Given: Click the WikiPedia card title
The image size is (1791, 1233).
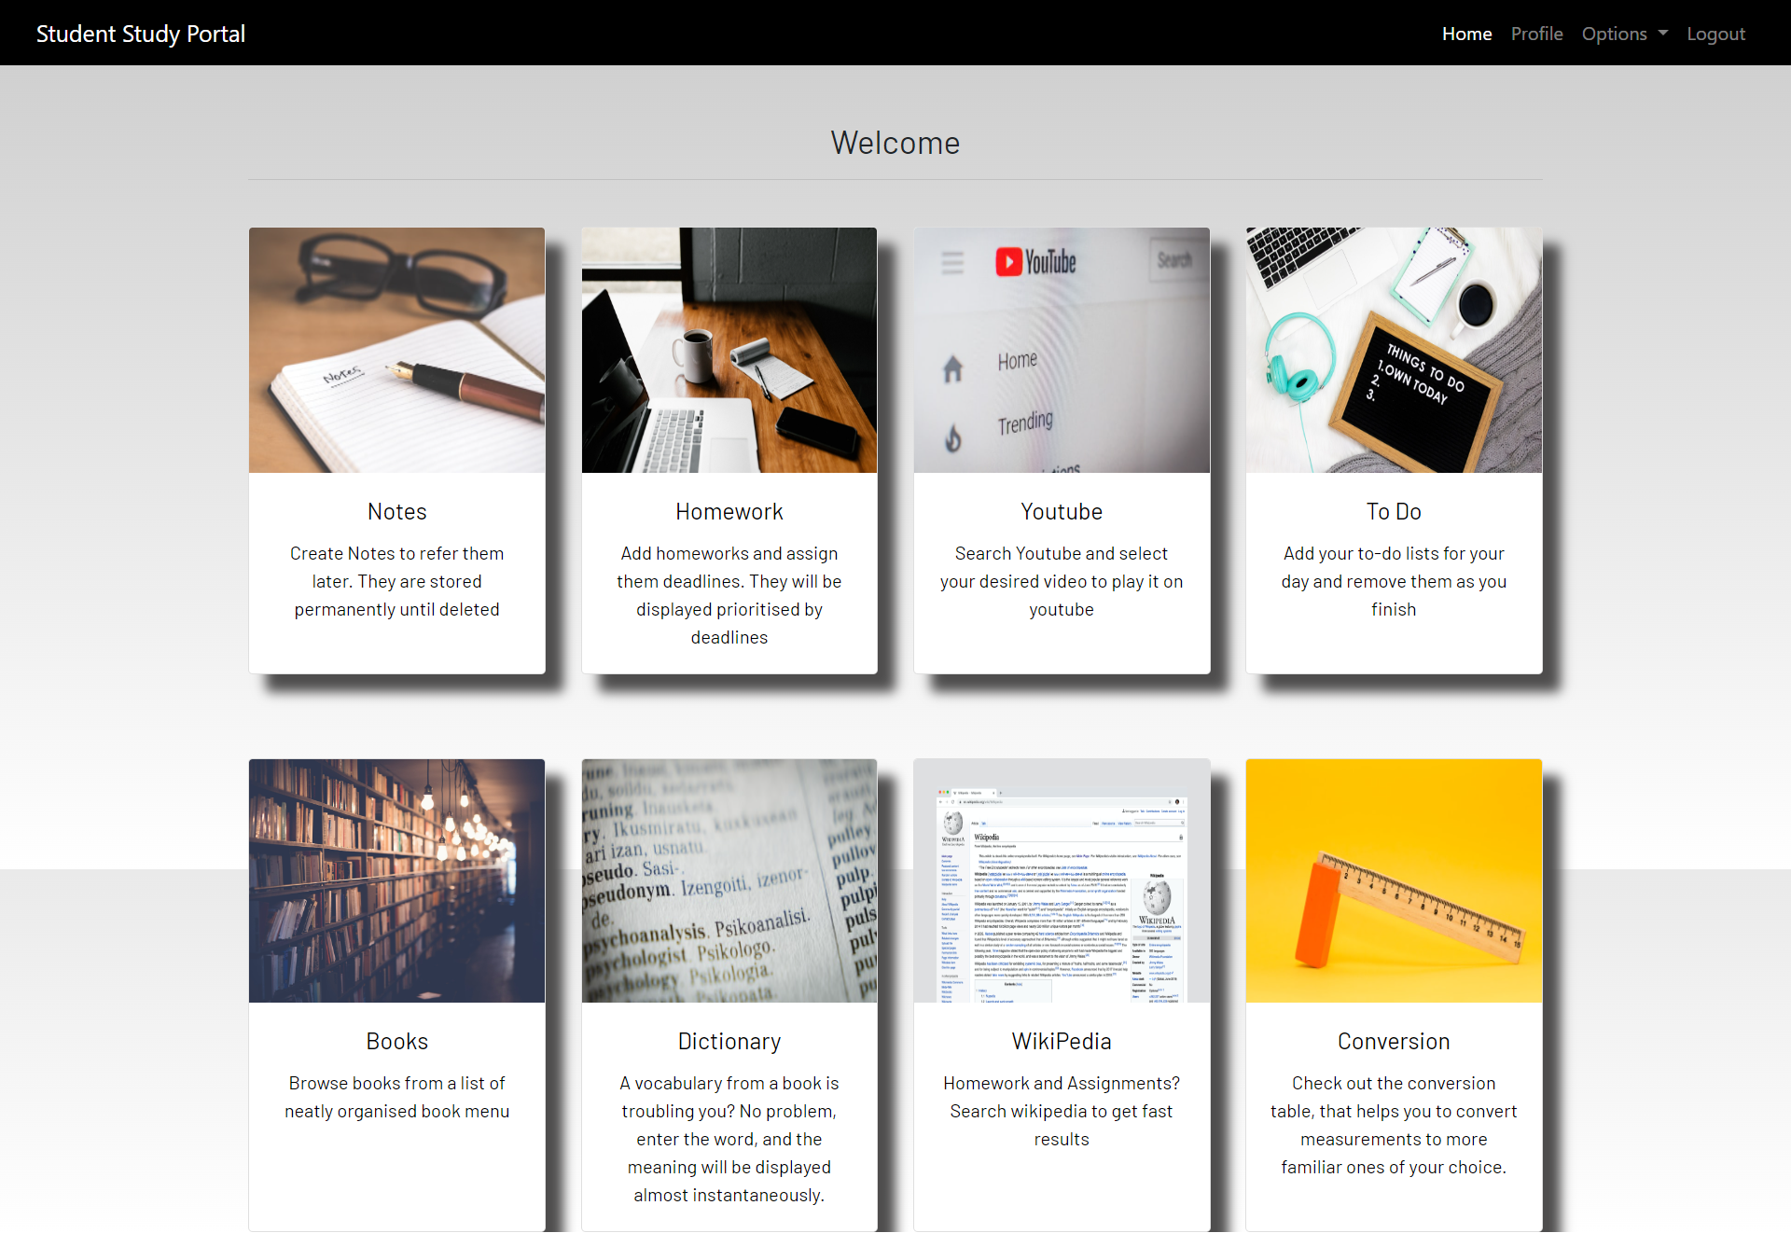Looking at the screenshot, I should [1062, 1041].
